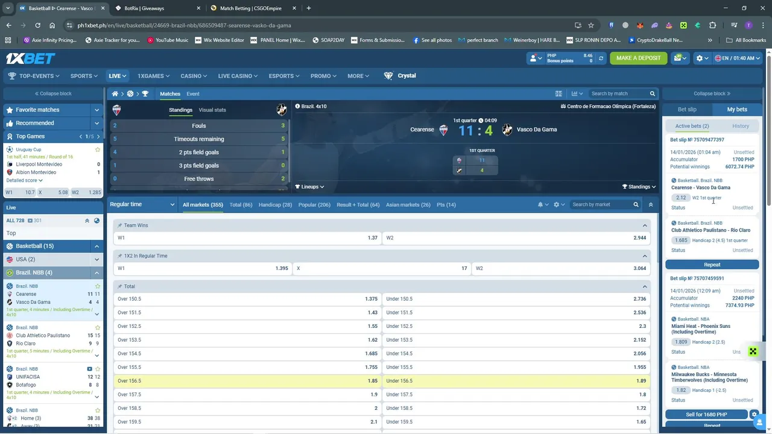Image resolution: width=772 pixels, height=434 pixels.
Task: Filter markets by Handicap (28)
Action: coord(275,205)
